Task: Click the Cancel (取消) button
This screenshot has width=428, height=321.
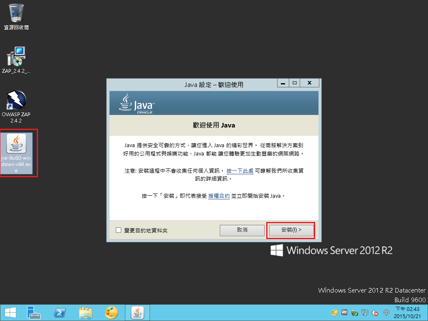Action: click(x=242, y=230)
